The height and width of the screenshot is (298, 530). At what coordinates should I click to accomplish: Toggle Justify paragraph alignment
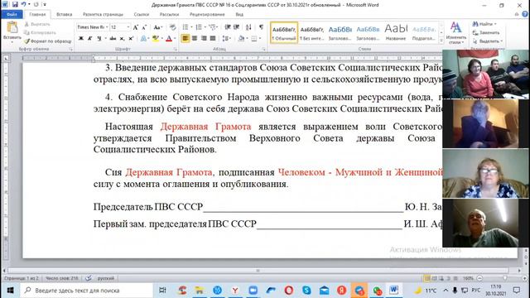tap(213, 39)
